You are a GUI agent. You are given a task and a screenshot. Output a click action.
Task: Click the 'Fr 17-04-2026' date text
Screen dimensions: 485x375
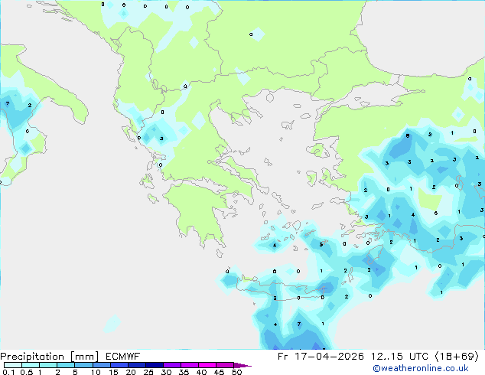(321, 357)
